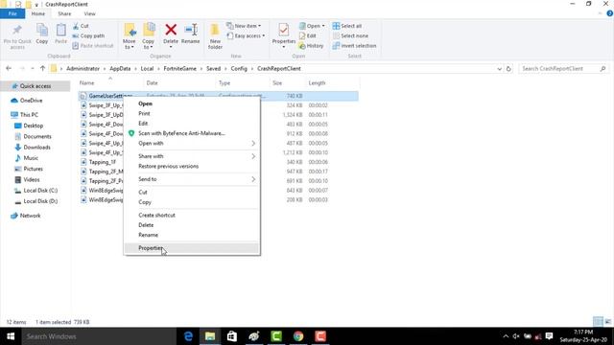The height and width of the screenshot is (345, 614).
Task: Open the Easy access dropdown
Action: tap(246, 35)
